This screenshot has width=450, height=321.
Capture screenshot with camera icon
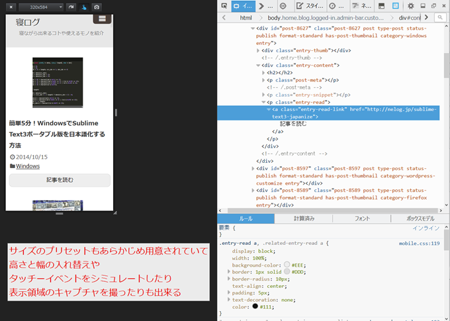pos(97,7)
